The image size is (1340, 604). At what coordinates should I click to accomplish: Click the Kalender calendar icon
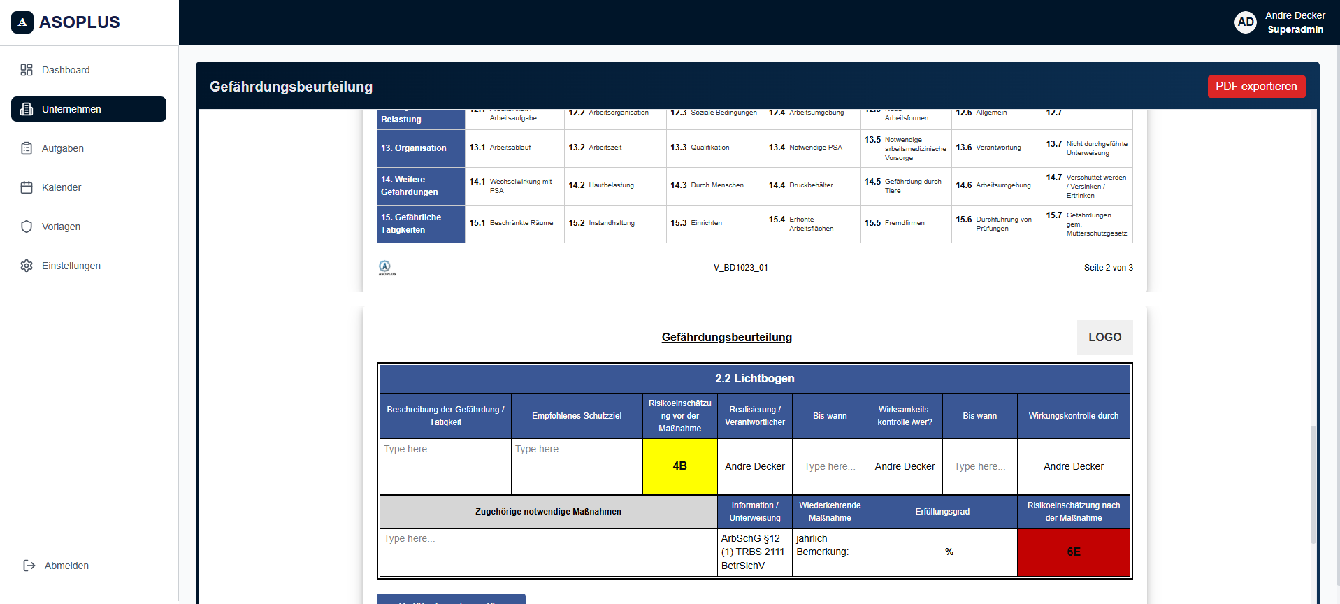click(x=27, y=187)
